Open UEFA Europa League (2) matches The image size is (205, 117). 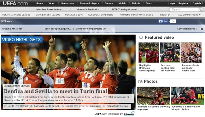58,29
